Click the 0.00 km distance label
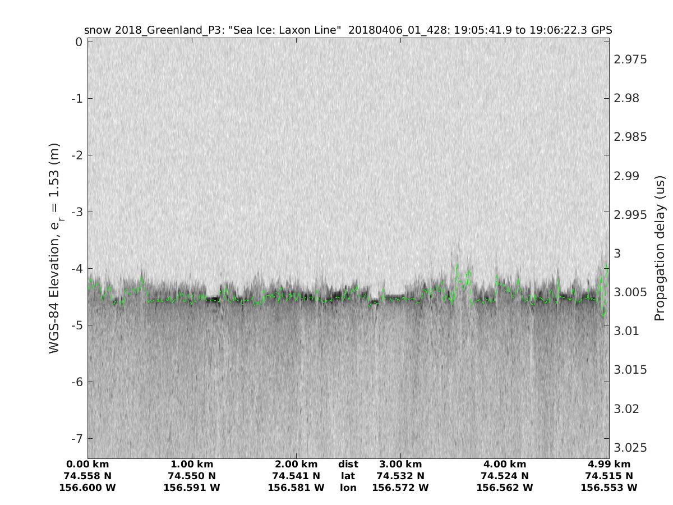Image resolution: width=673 pixels, height=505 pixels. [x=87, y=464]
